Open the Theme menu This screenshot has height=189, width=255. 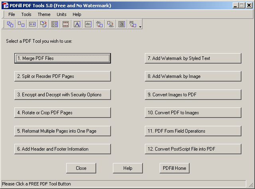pyautogui.click(x=44, y=14)
